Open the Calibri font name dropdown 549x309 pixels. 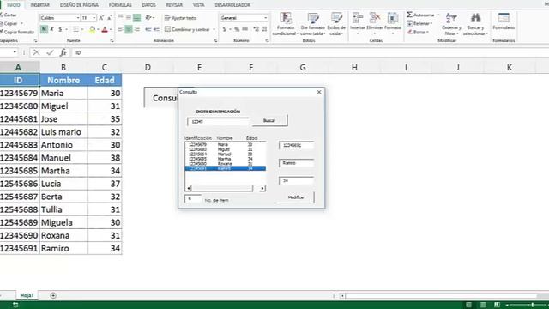[78, 17]
